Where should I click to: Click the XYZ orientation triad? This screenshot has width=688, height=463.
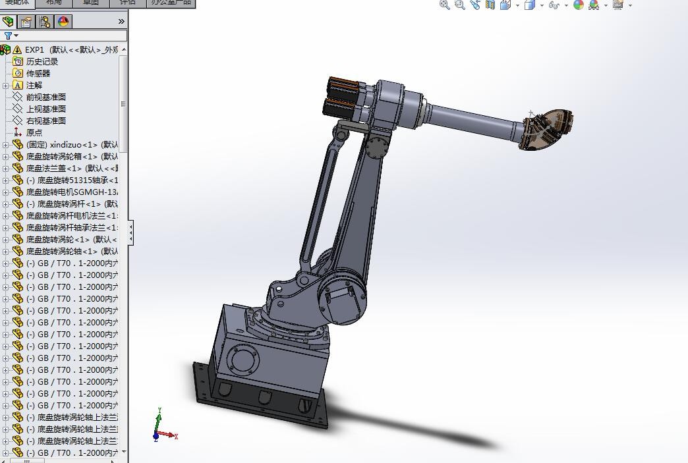click(165, 425)
